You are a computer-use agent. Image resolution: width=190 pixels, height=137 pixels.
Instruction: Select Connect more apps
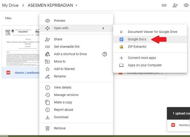pos(150,58)
